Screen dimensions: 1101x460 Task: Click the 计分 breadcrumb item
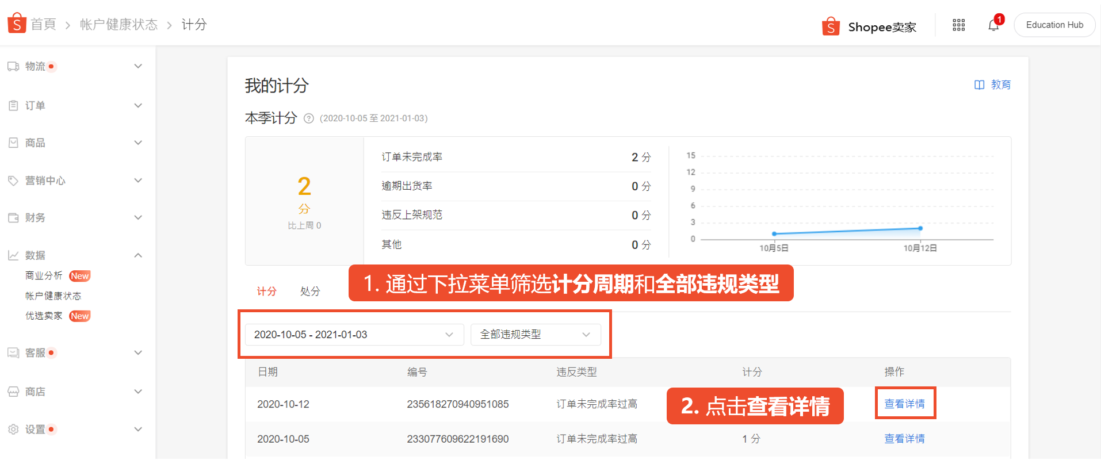[x=194, y=24]
